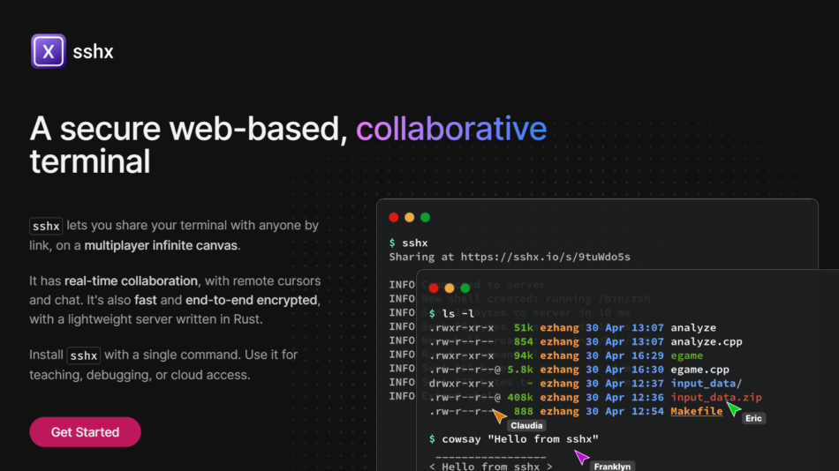Click Franklyn's magenta remote cursor arrow

pyautogui.click(x=581, y=456)
